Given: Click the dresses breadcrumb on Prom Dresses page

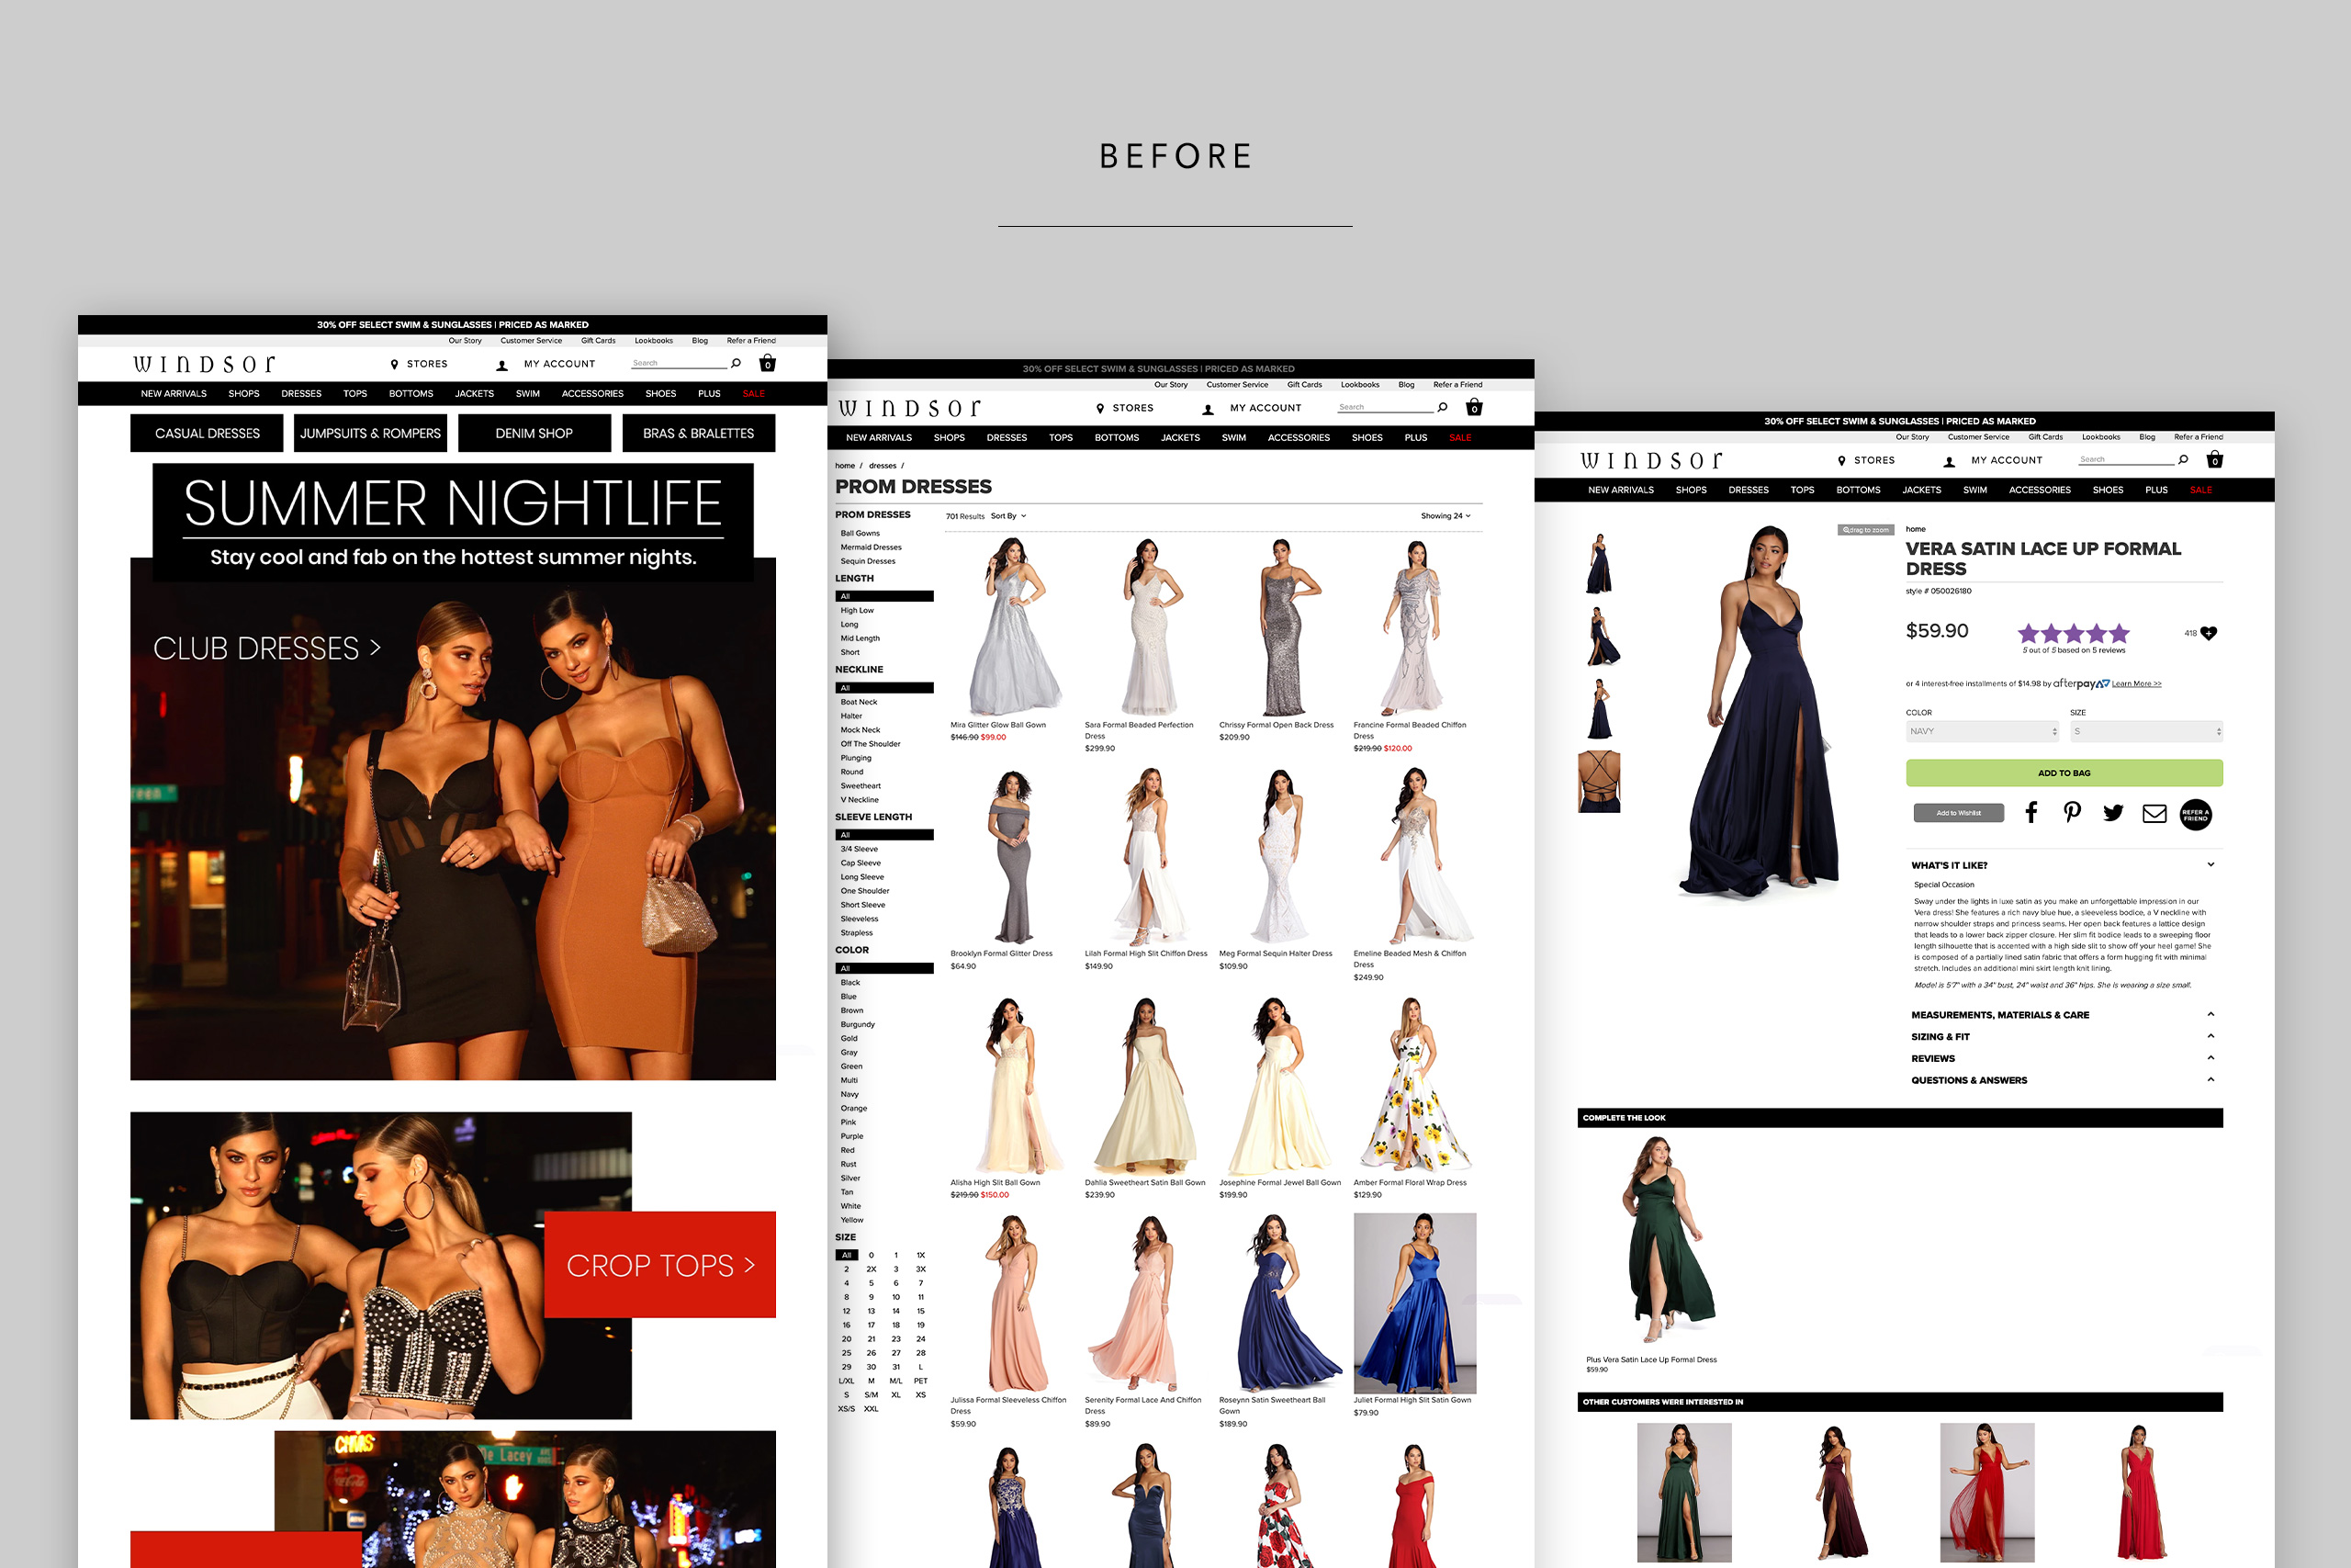Looking at the screenshot, I should (883, 466).
